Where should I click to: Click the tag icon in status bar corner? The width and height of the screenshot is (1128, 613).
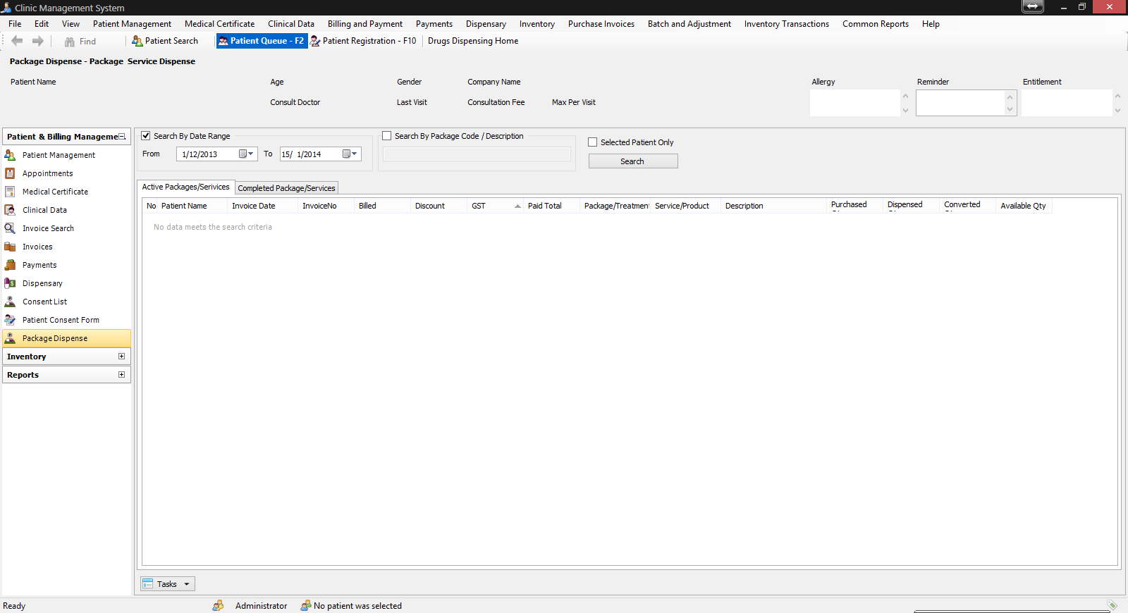pyautogui.click(x=1112, y=605)
